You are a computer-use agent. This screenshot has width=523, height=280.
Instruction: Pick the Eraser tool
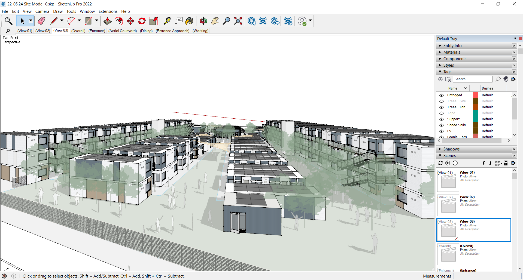coord(41,21)
